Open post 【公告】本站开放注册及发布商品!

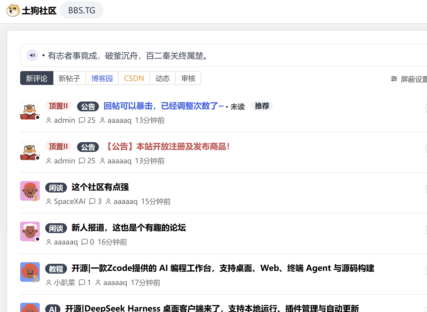coord(167,146)
